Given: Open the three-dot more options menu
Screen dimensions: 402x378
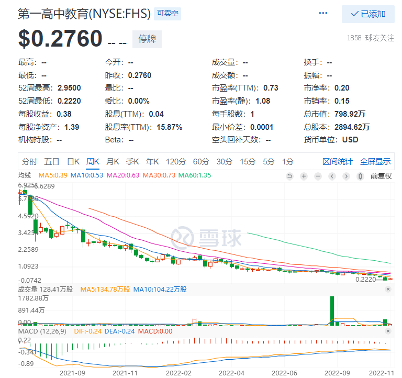Looking at the screenshot, I should 323,13.
